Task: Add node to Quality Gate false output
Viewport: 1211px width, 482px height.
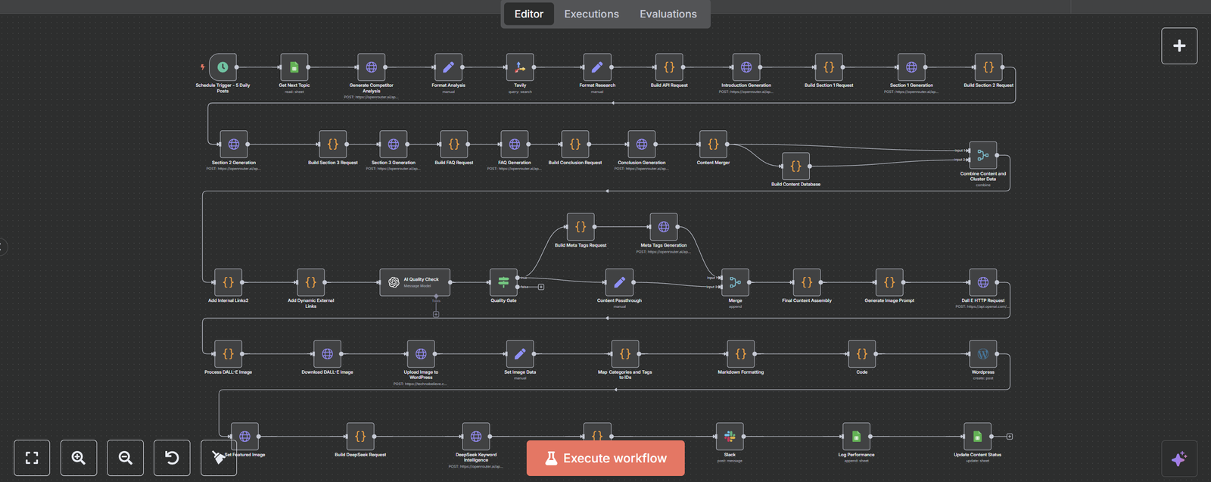Action: click(x=541, y=287)
